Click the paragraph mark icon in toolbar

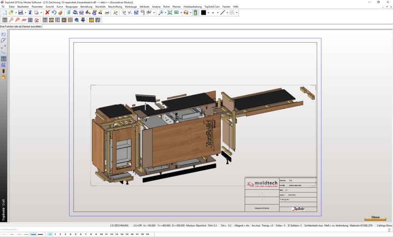(142, 12)
